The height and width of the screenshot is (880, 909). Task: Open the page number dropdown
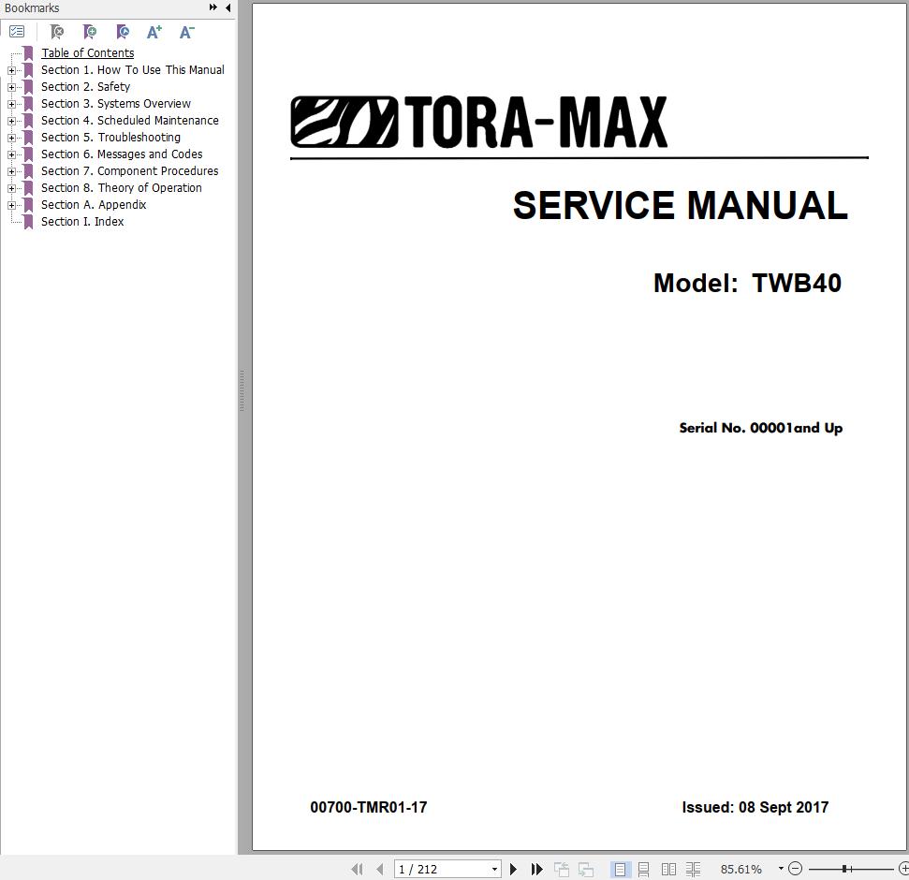(495, 869)
